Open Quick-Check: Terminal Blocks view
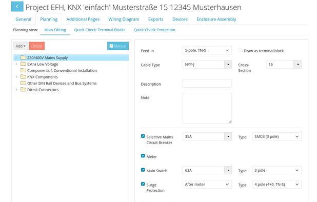The width and height of the screenshot is (317, 202). pyautogui.click(x=100, y=30)
